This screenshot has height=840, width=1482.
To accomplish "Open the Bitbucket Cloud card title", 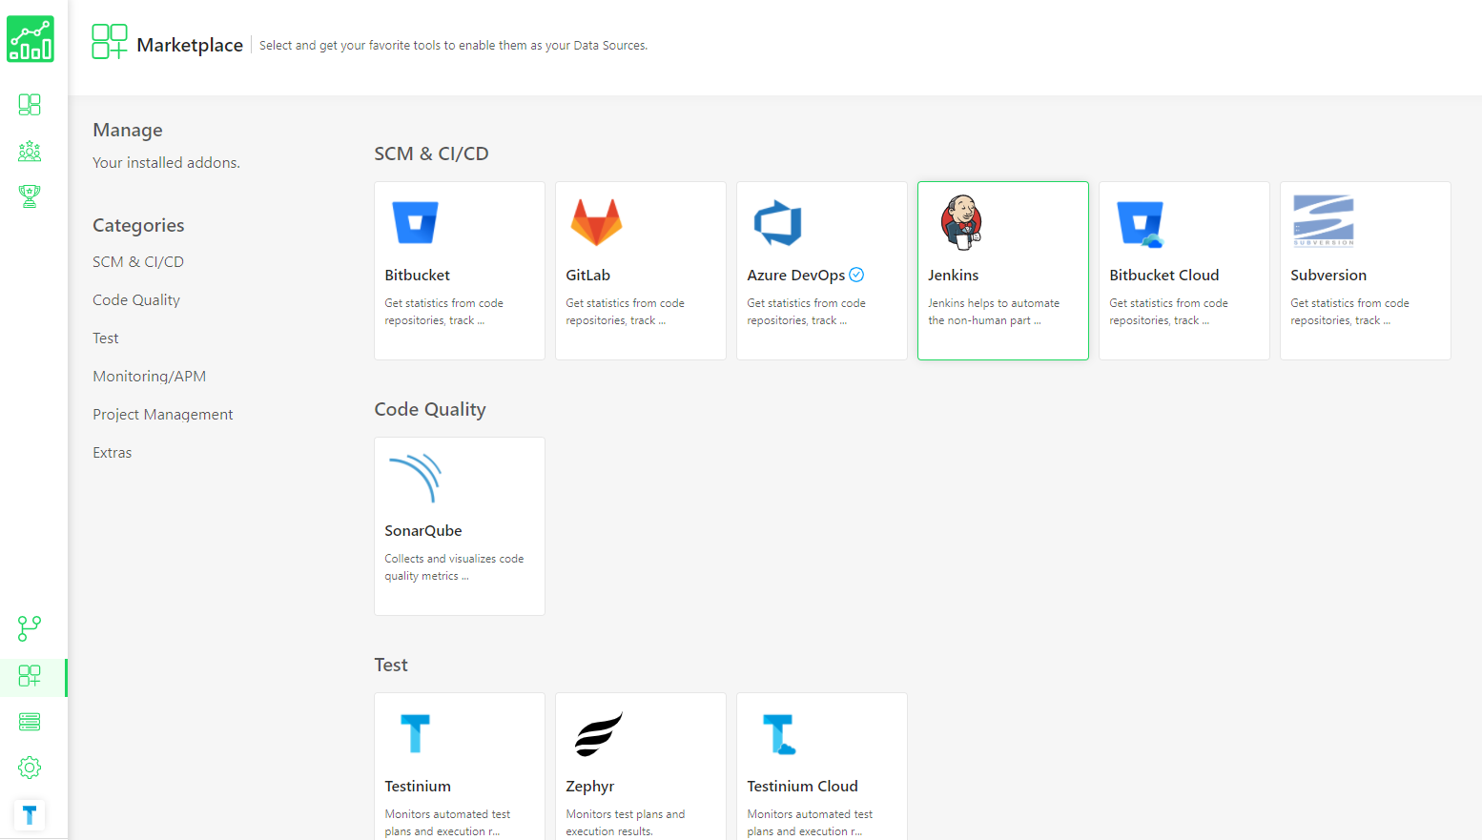I will click(x=1164, y=275).
